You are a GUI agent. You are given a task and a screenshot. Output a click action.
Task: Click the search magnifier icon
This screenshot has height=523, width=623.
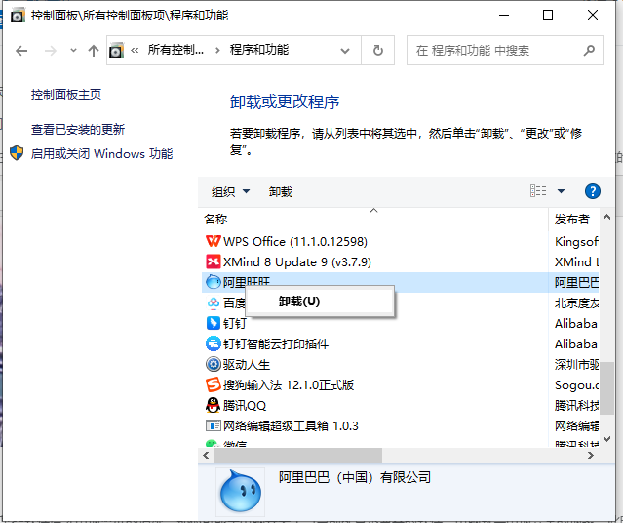point(589,51)
